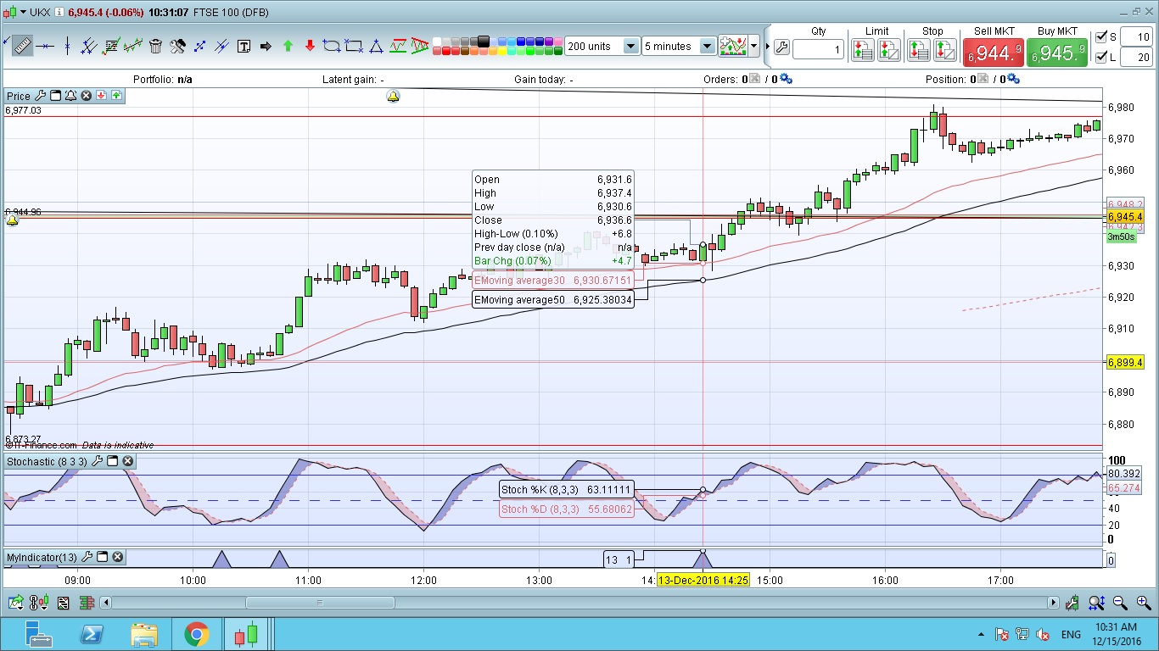Open trading toolbar wrench settings
The height and width of the screenshot is (651, 1159).
pyautogui.click(x=781, y=47)
